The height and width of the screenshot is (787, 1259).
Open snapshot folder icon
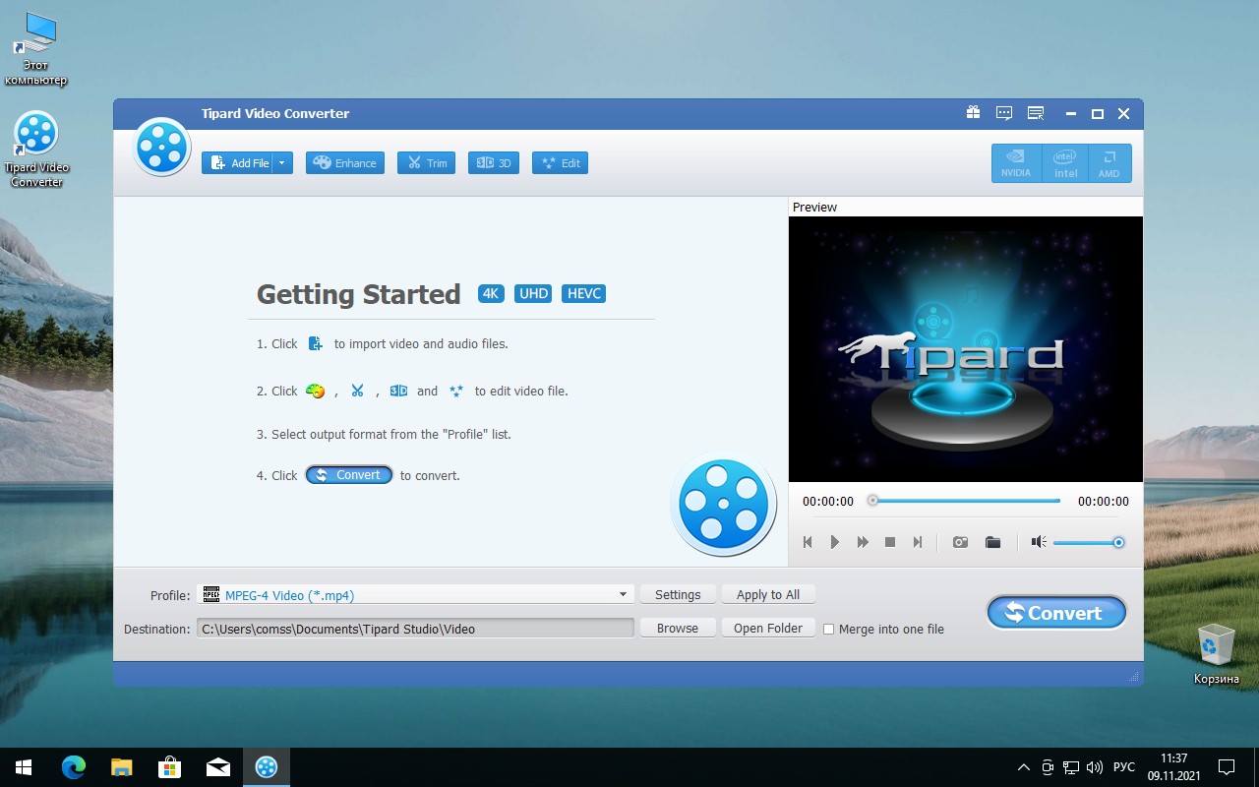click(992, 542)
